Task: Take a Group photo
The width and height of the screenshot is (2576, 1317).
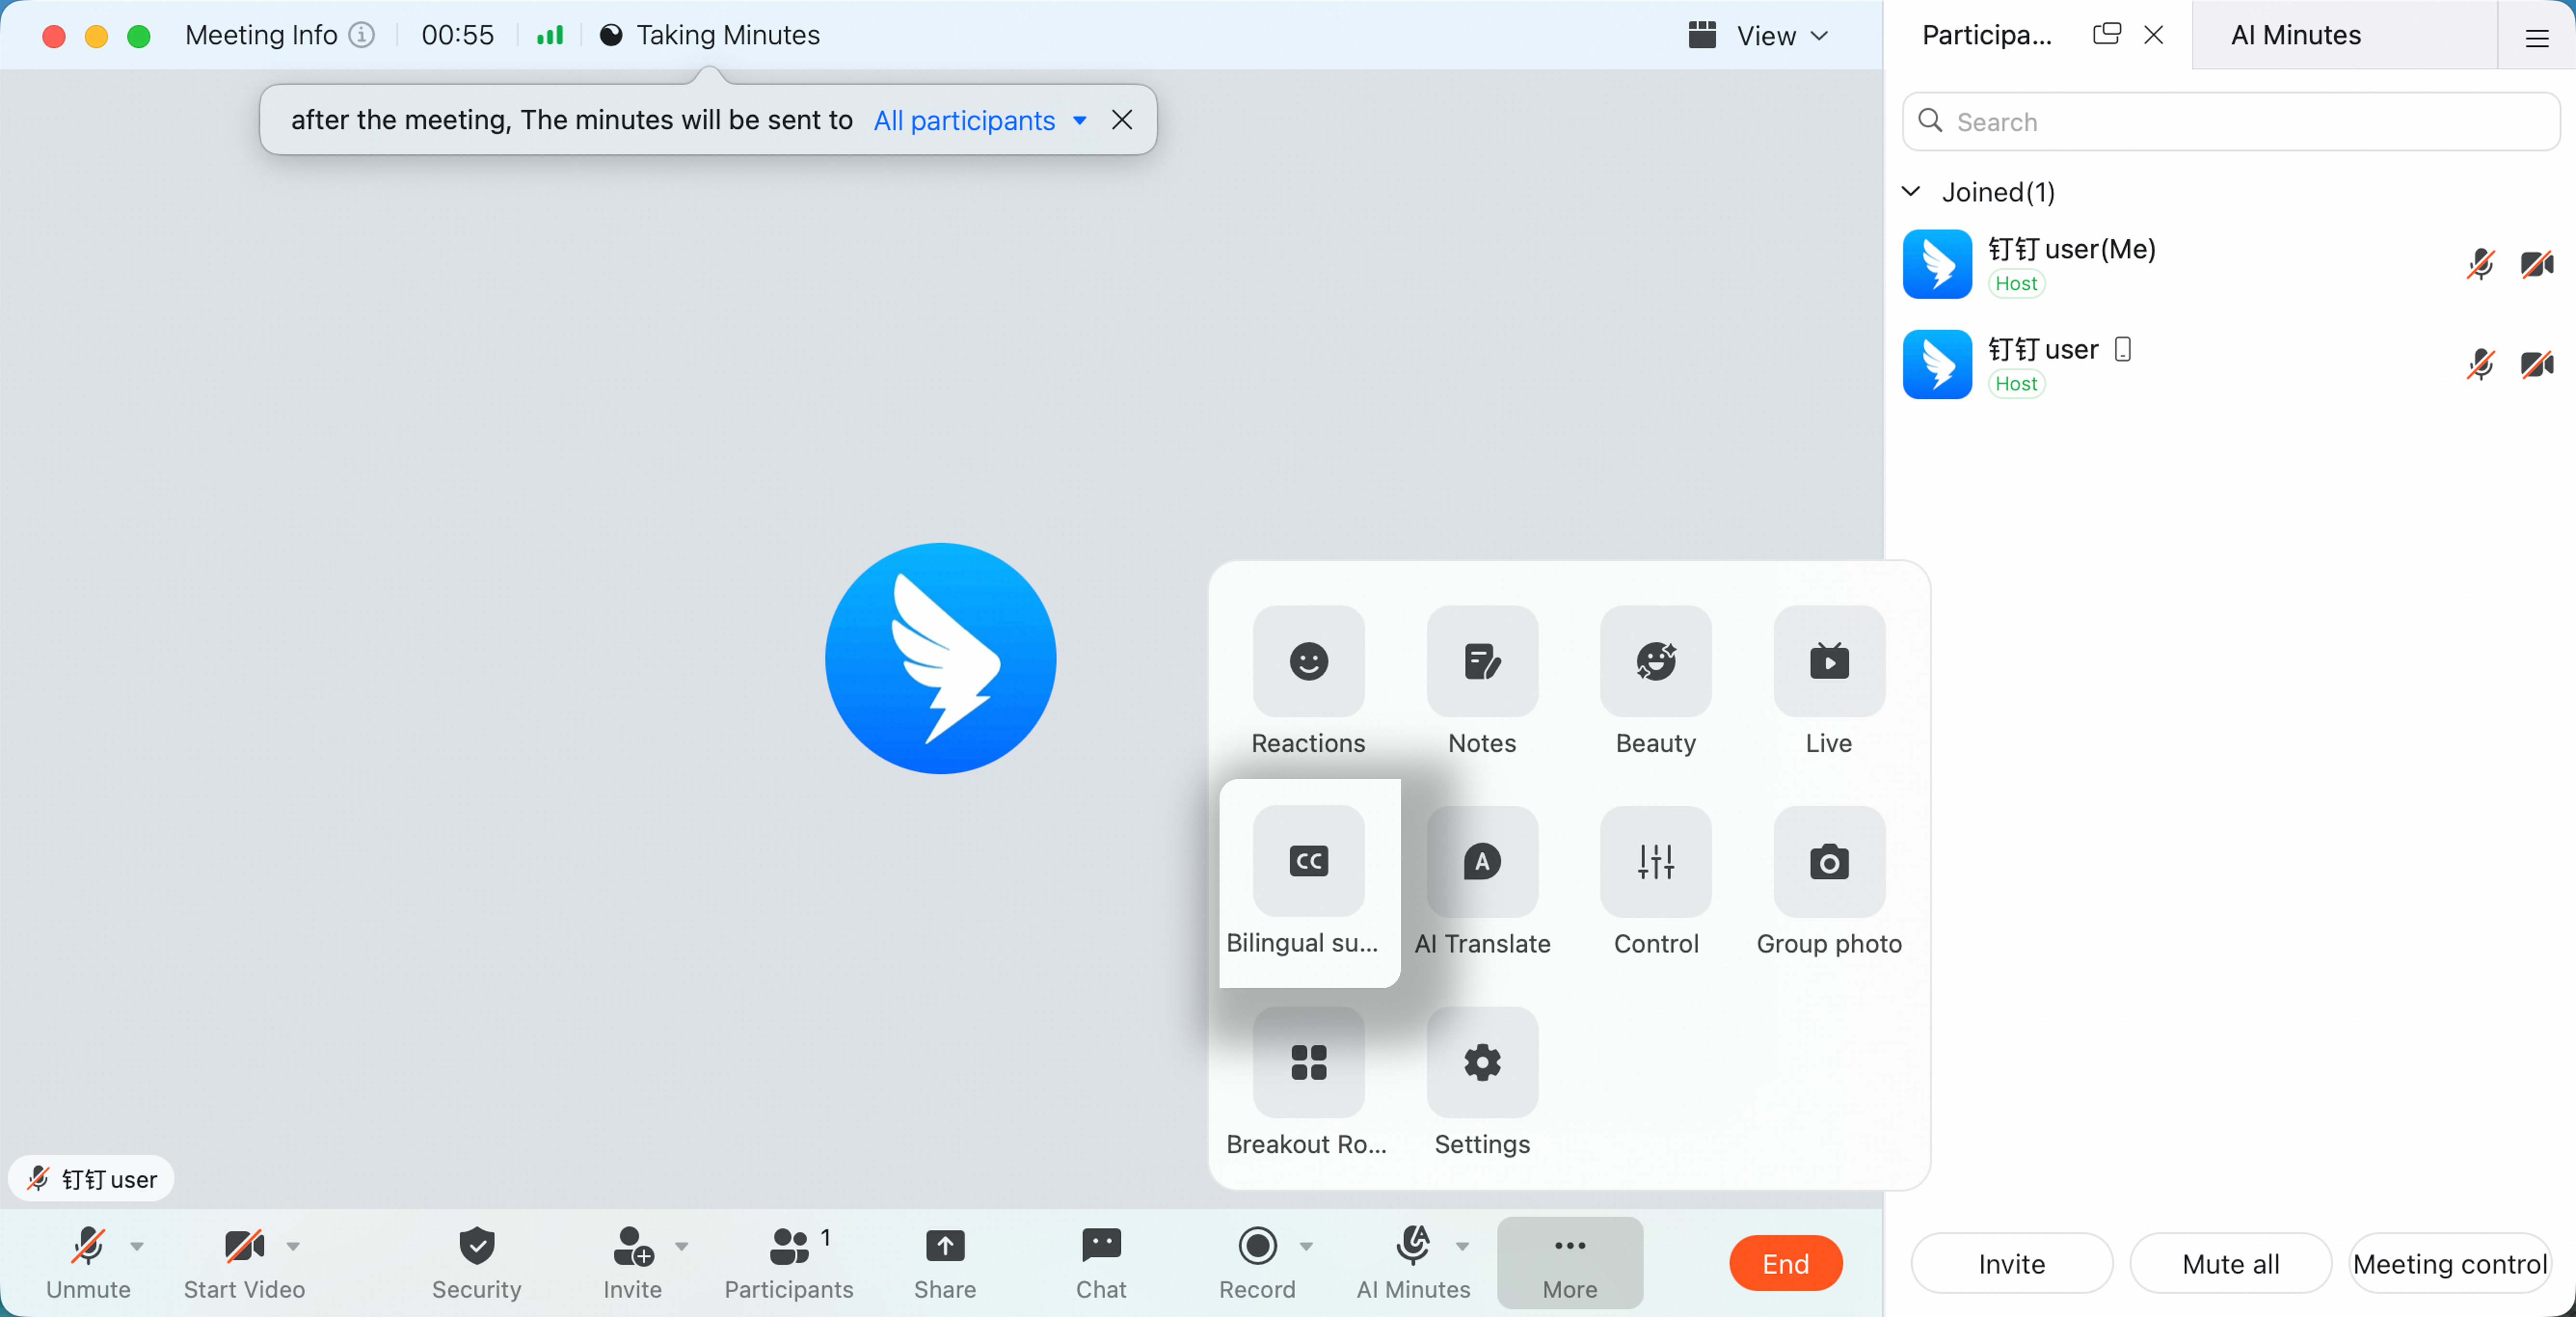Action: coord(1829,861)
